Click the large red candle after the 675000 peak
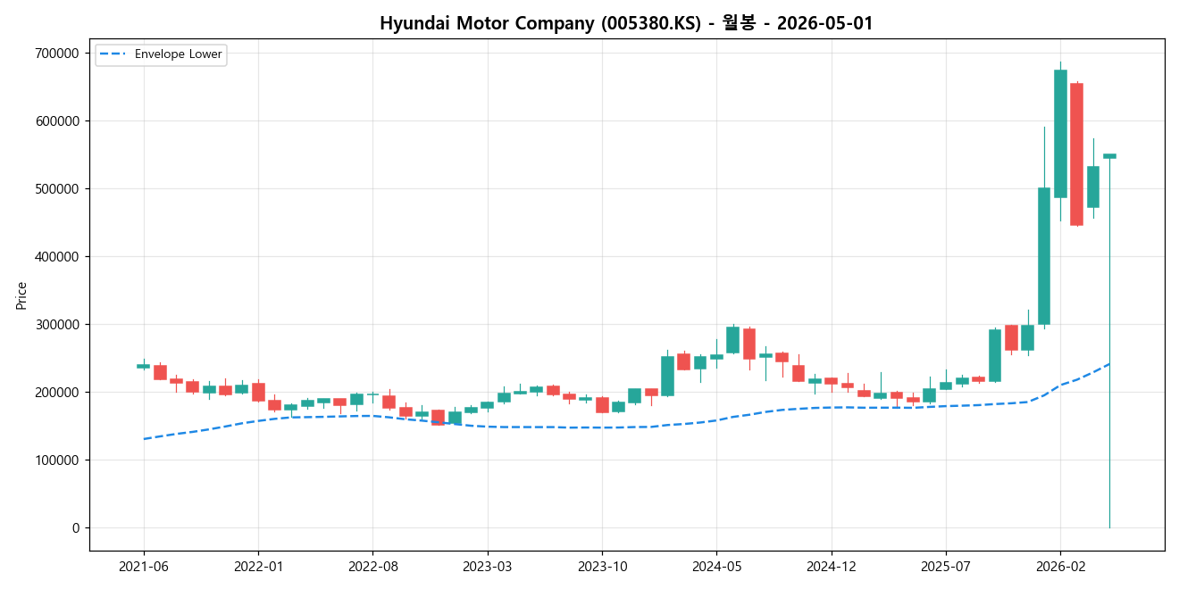The height and width of the screenshot is (589, 1179). pos(1076,154)
